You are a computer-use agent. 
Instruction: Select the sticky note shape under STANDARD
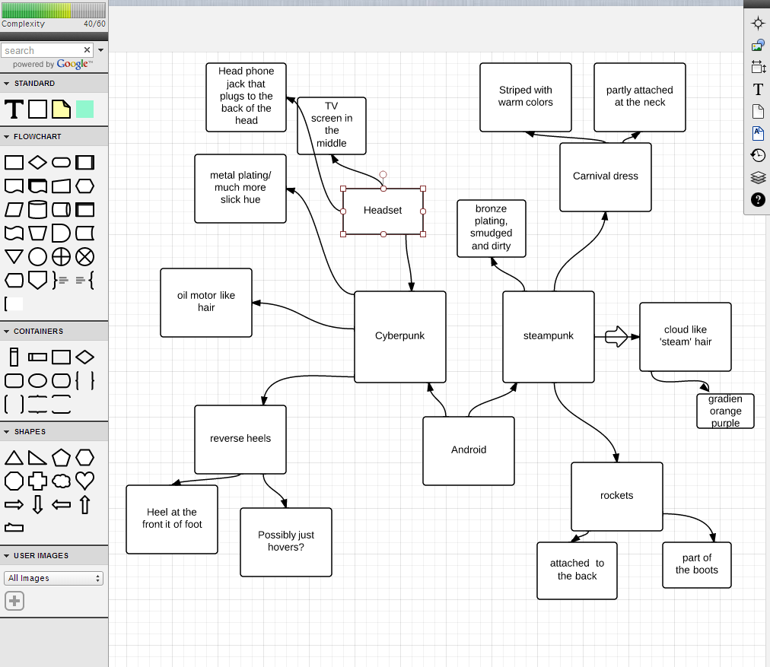tap(60, 110)
